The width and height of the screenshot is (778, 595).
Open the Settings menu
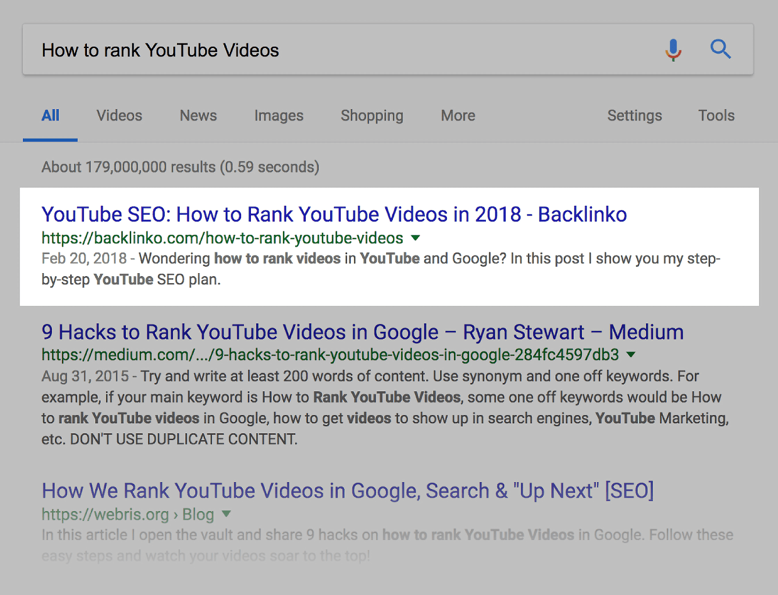[635, 116]
